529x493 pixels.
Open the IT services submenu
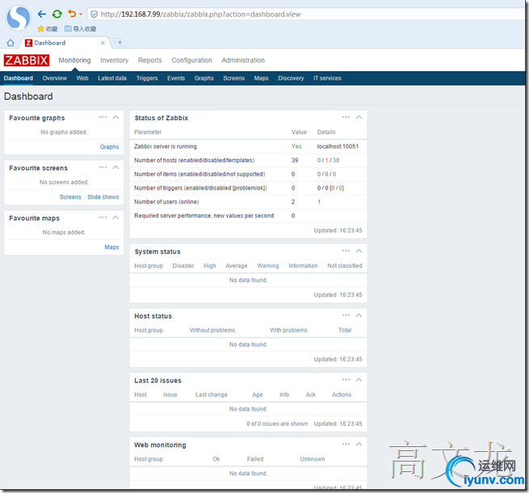pos(327,78)
